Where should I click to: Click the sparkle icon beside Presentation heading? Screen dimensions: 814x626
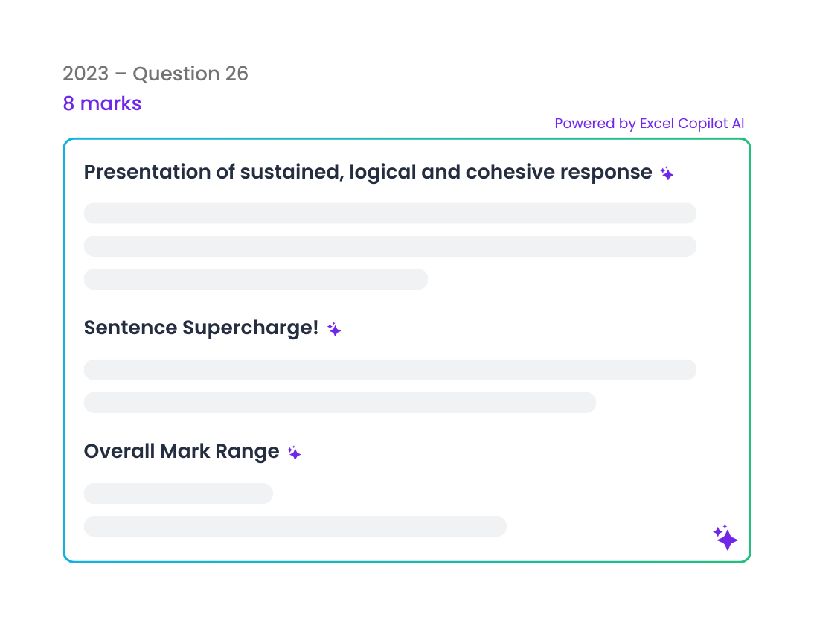click(x=667, y=173)
